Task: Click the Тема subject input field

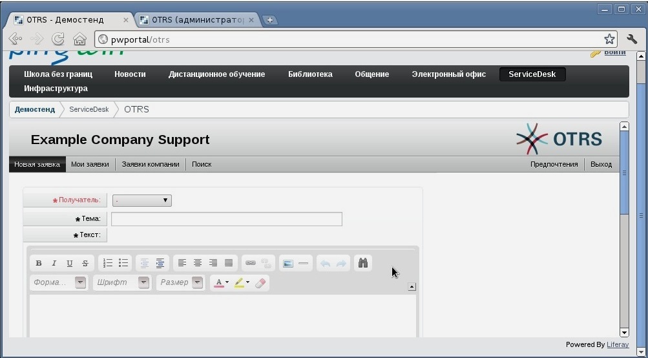Action: click(227, 219)
